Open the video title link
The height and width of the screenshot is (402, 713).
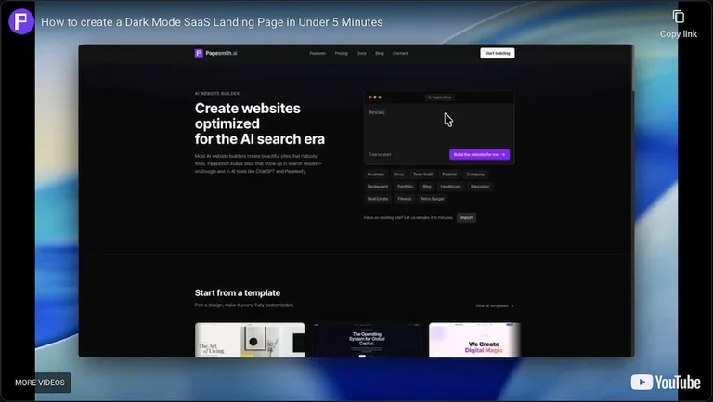(x=212, y=22)
